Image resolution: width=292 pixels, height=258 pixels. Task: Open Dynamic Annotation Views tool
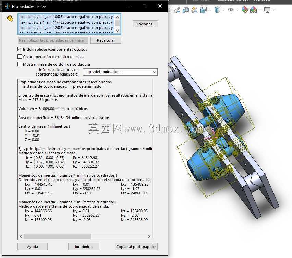[194, 10]
